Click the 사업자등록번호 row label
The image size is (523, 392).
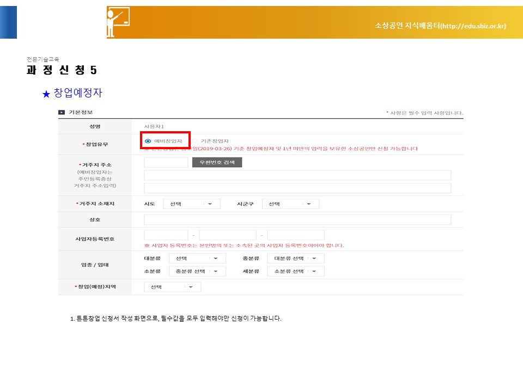[95, 239]
